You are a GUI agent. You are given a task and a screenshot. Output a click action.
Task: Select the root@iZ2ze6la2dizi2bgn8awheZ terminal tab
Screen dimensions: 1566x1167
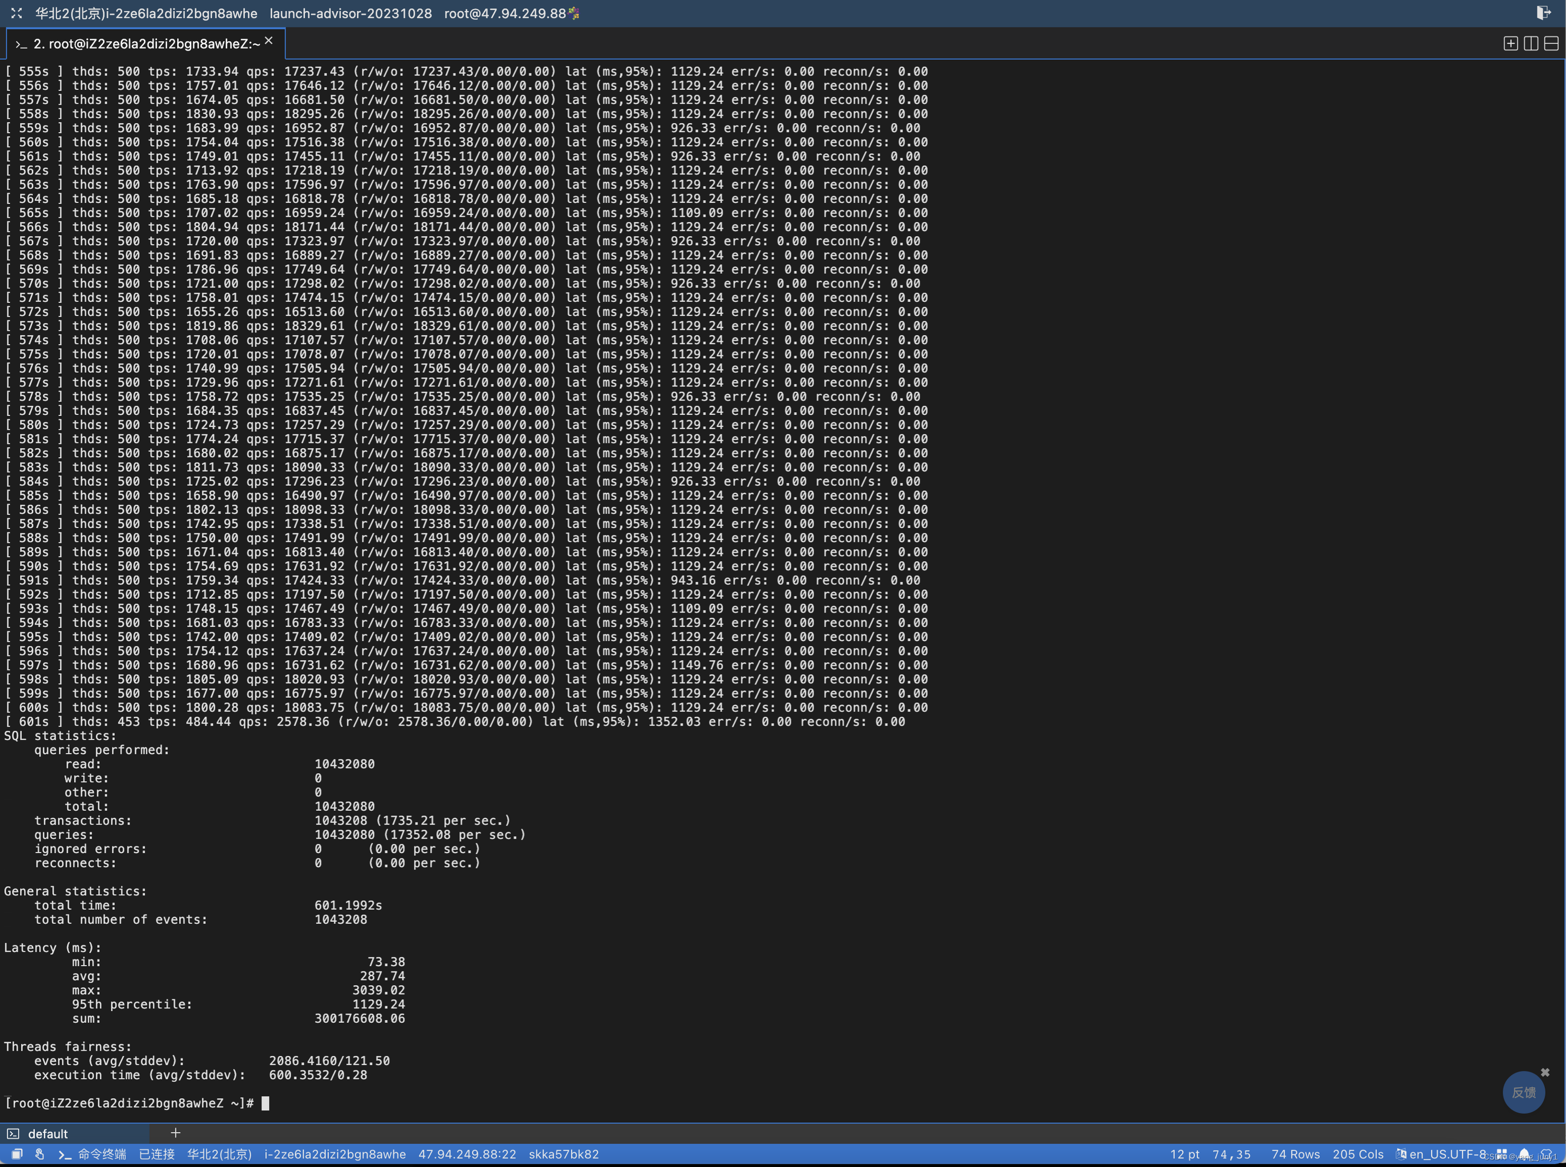(x=145, y=44)
